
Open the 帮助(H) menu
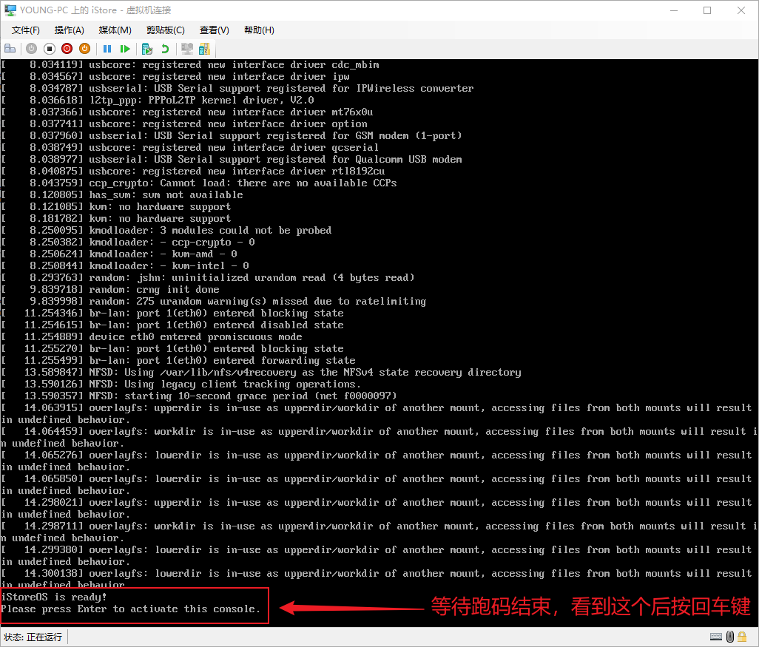pos(259,30)
